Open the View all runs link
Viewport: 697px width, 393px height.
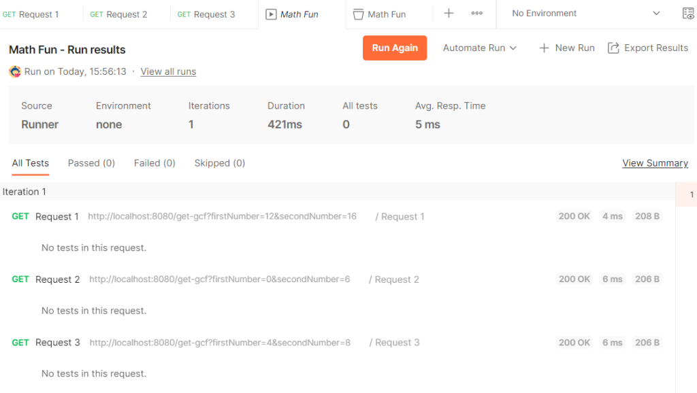tap(168, 71)
